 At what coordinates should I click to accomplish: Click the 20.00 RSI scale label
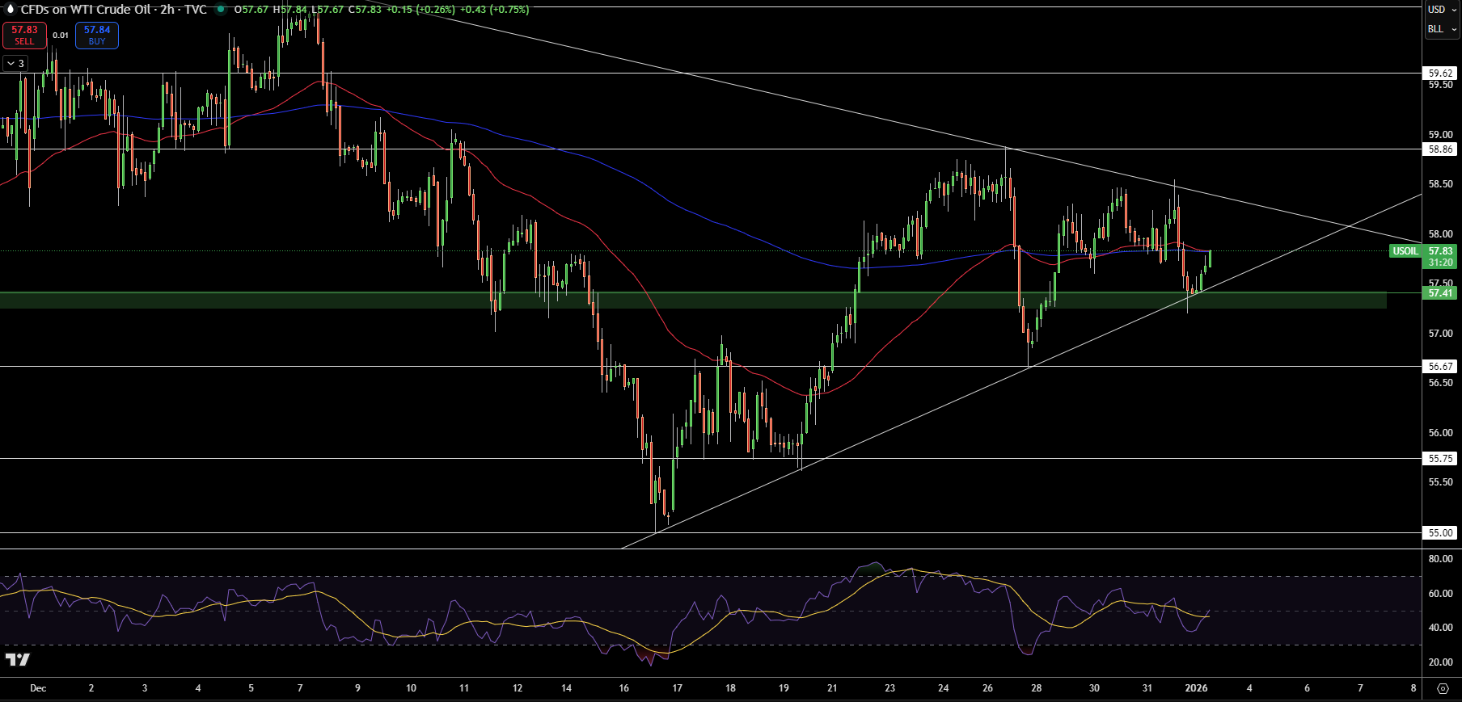pos(1440,662)
